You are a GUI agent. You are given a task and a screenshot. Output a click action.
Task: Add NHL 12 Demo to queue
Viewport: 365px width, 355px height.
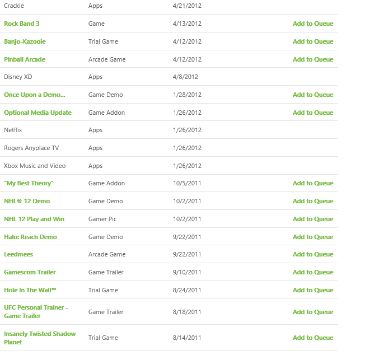(313, 201)
